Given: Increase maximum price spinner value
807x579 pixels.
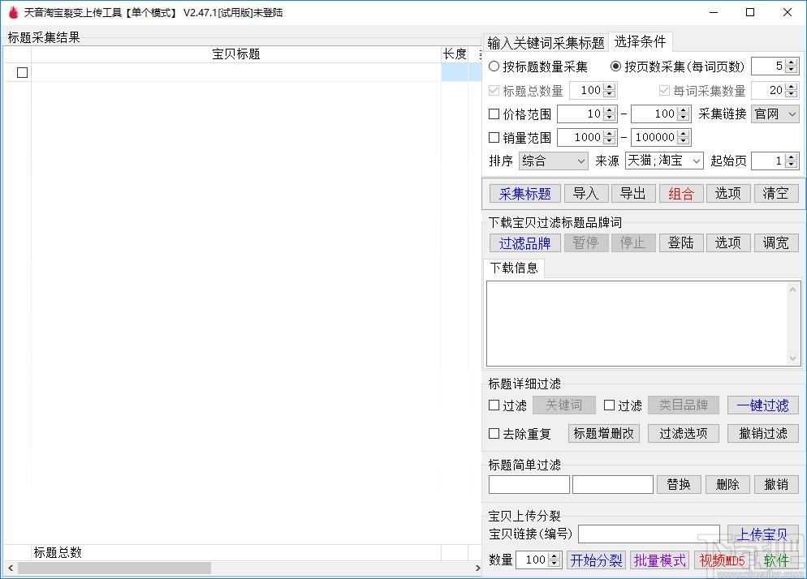Looking at the screenshot, I should [684, 110].
